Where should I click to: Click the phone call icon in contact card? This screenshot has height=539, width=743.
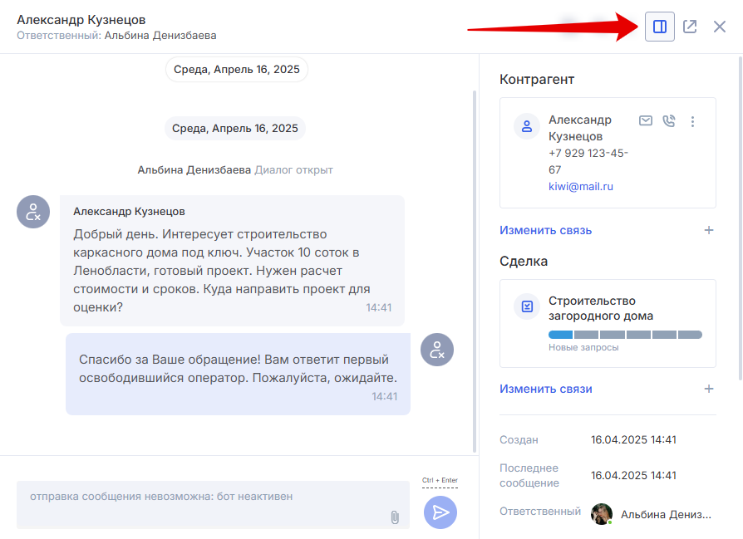point(669,121)
